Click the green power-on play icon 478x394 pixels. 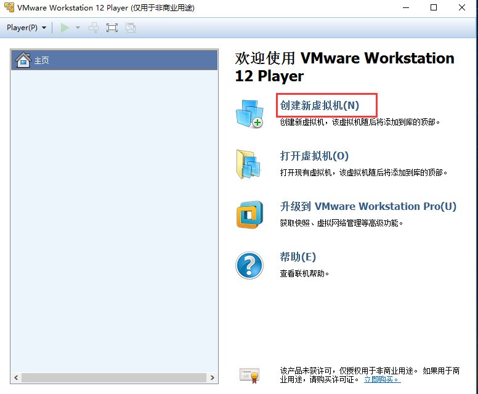pos(65,28)
